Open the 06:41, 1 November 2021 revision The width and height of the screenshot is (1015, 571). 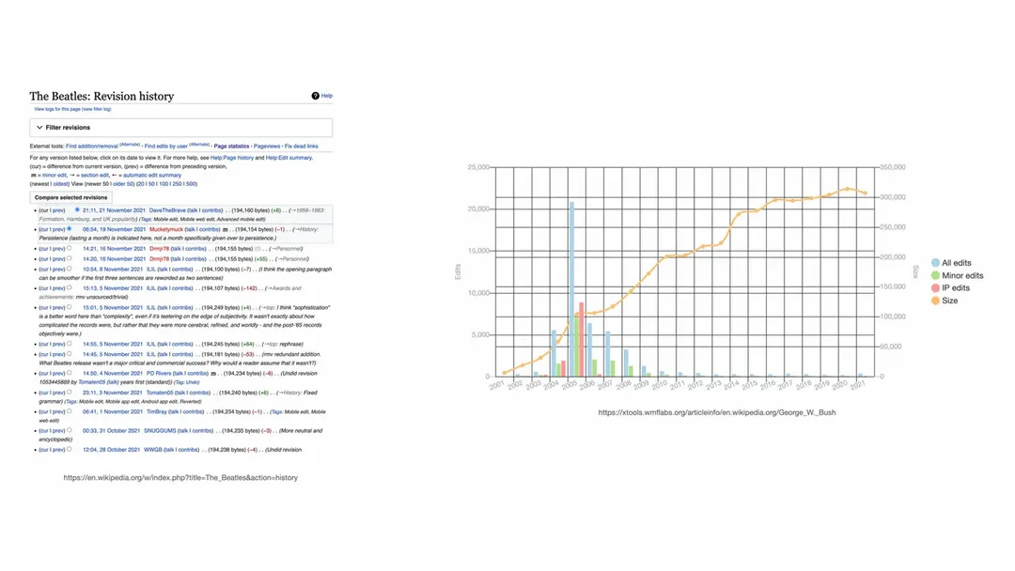pyautogui.click(x=113, y=412)
